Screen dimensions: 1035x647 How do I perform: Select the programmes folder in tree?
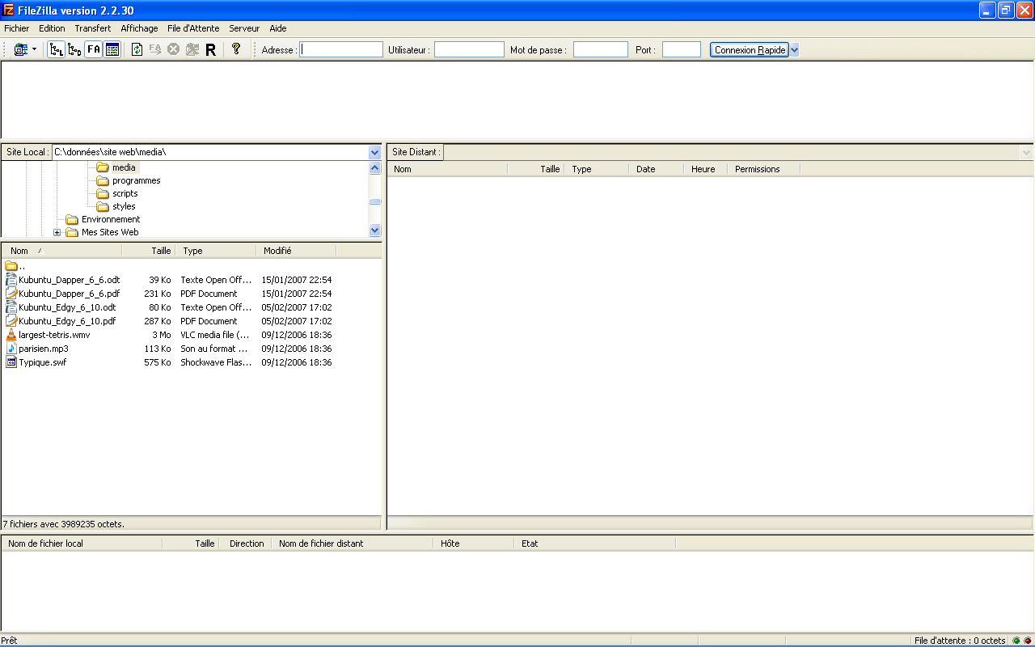click(x=136, y=180)
